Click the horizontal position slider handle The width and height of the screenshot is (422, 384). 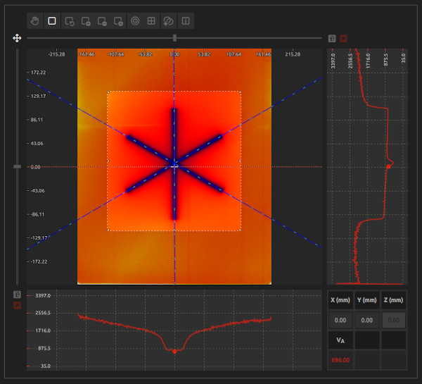174,38
